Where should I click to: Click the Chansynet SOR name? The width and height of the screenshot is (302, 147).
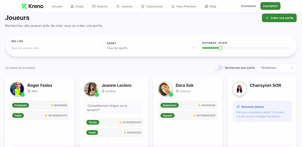(265, 85)
